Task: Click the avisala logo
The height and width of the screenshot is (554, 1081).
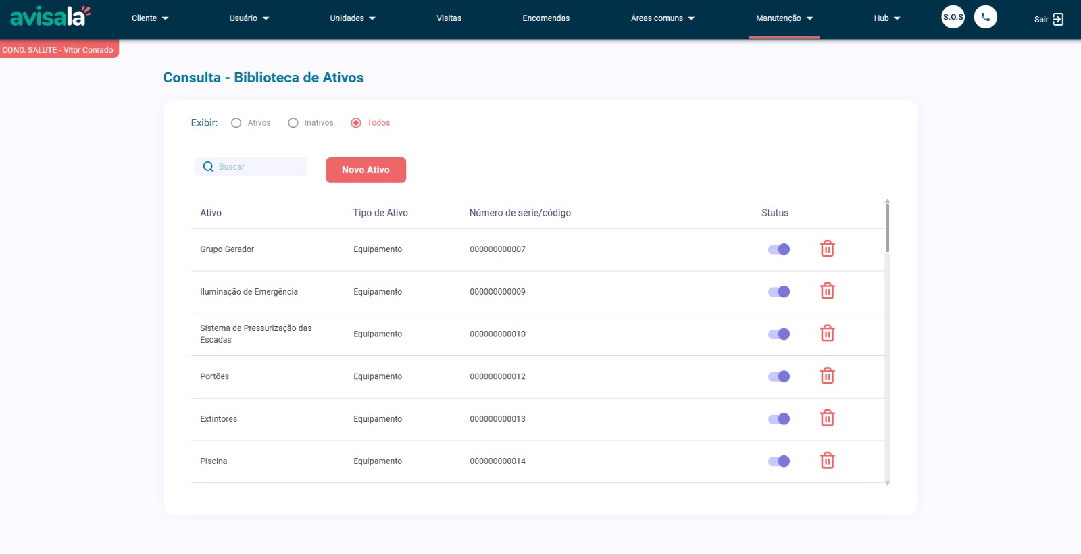Action: tap(50, 16)
